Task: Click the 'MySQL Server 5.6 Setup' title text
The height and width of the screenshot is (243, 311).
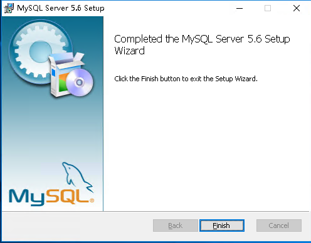Action: (x=61, y=8)
